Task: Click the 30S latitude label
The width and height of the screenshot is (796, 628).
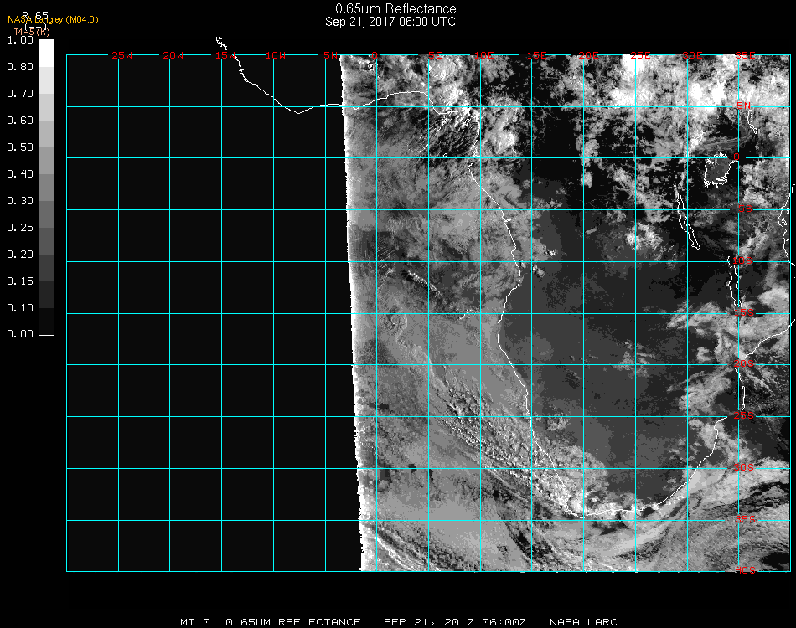Action: point(744,467)
